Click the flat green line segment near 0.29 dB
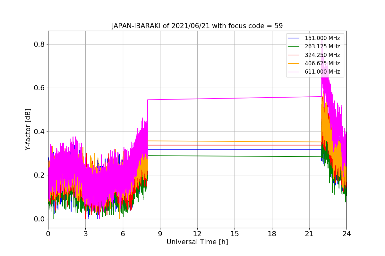 pyautogui.click(x=235, y=156)
